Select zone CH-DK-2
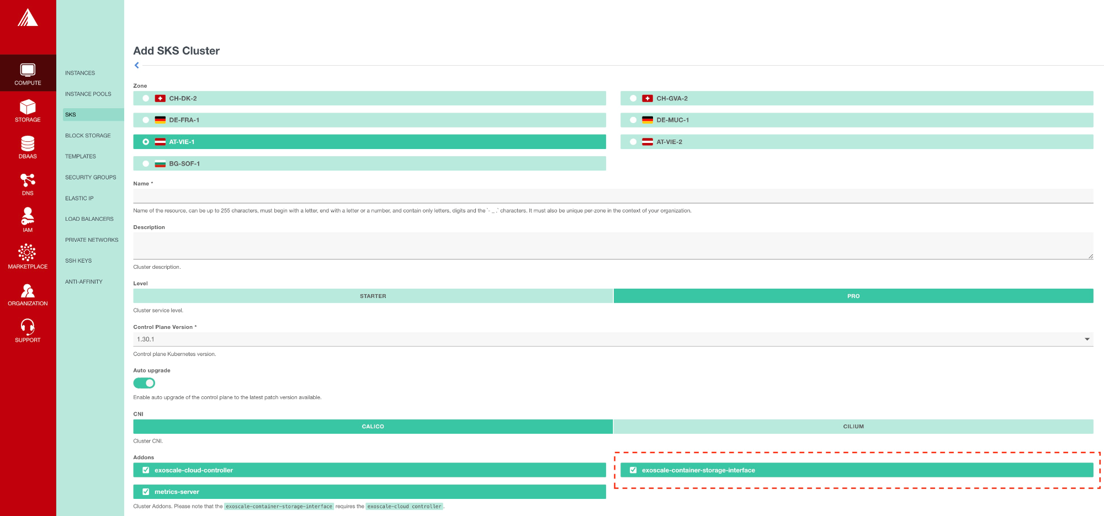The width and height of the screenshot is (1104, 516). (369, 98)
